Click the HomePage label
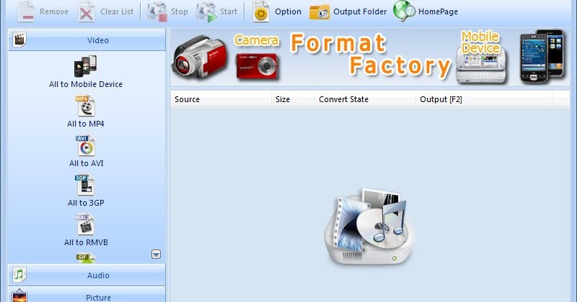 pyautogui.click(x=439, y=12)
